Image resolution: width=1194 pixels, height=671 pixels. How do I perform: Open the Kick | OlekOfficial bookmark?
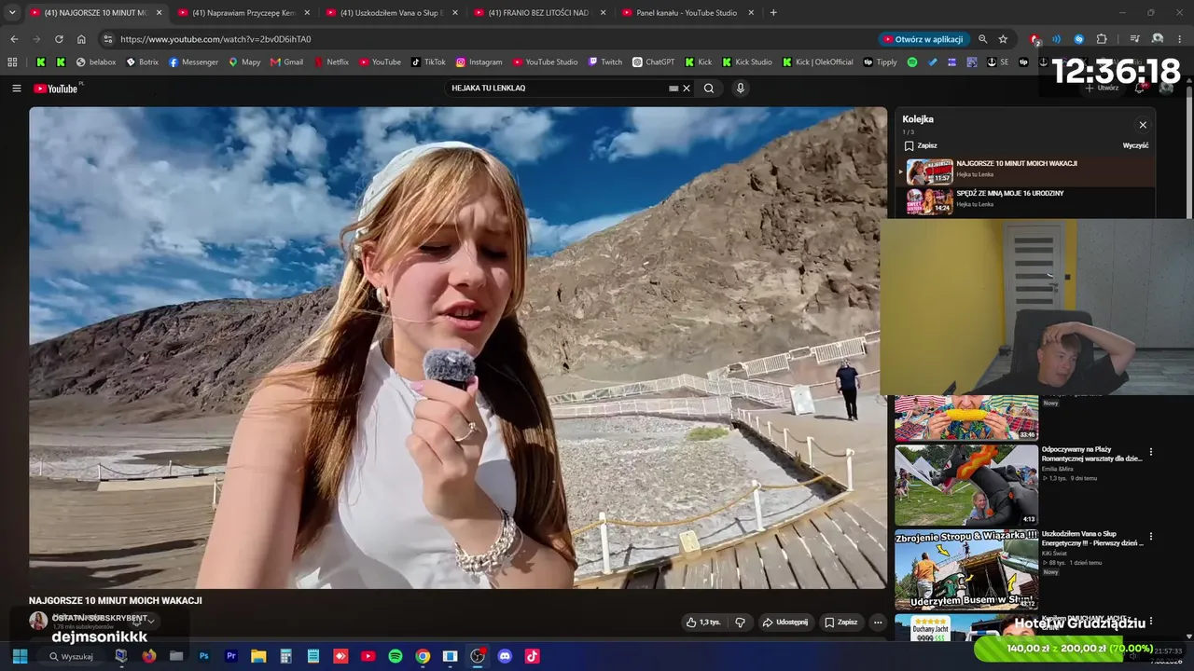tap(818, 62)
